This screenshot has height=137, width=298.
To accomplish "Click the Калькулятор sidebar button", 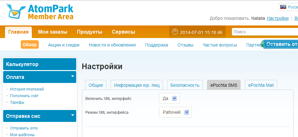I will (x=39, y=64).
